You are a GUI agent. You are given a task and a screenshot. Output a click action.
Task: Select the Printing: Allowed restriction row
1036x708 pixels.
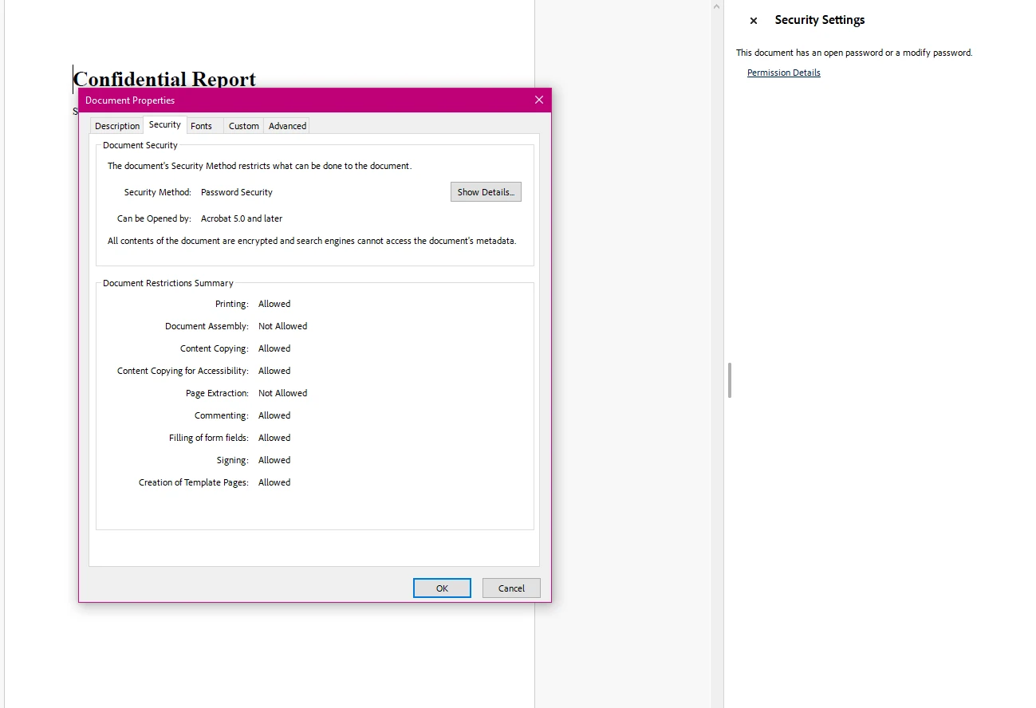click(255, 304)
